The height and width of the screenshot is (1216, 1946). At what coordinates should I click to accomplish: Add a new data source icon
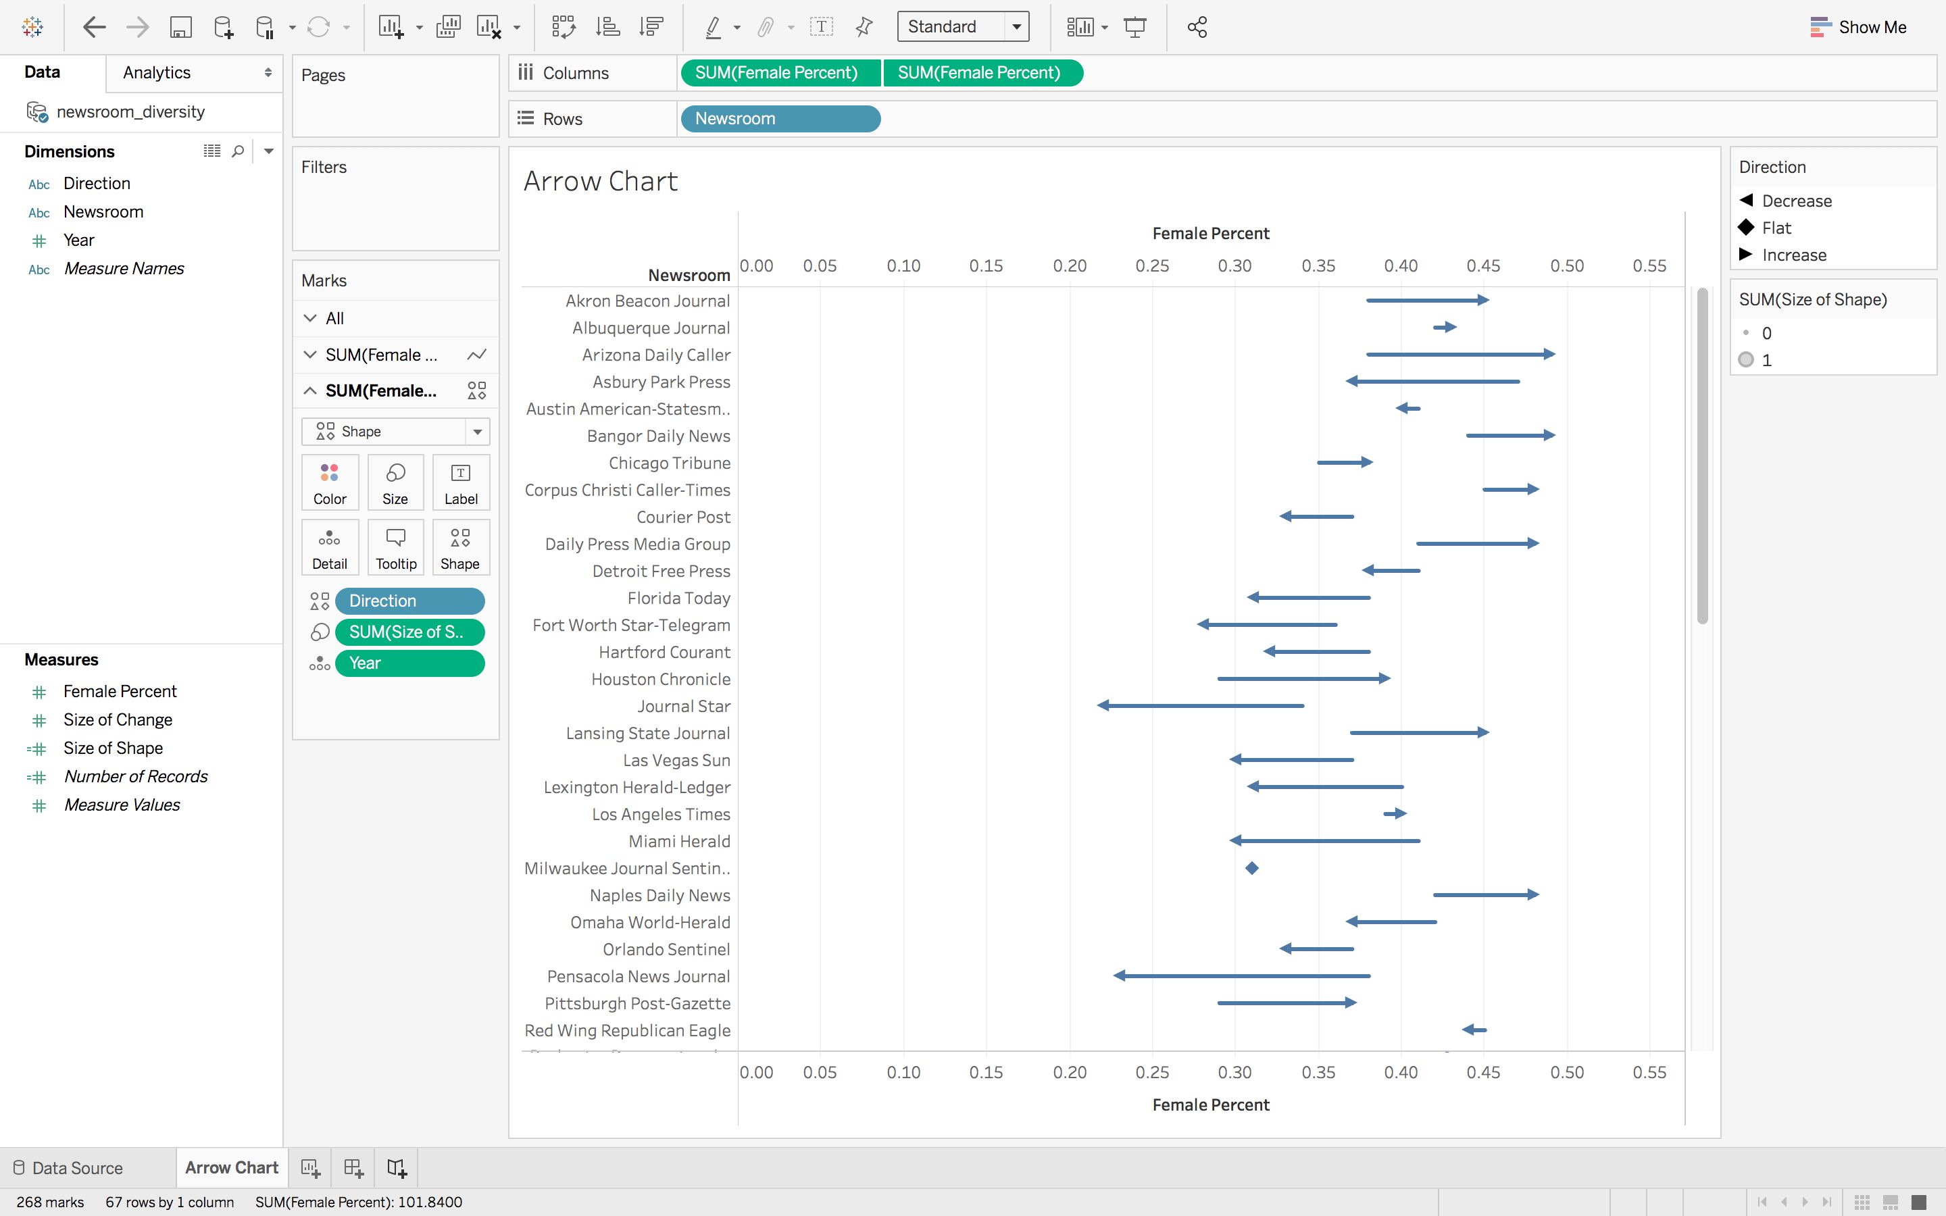point(224,27)
